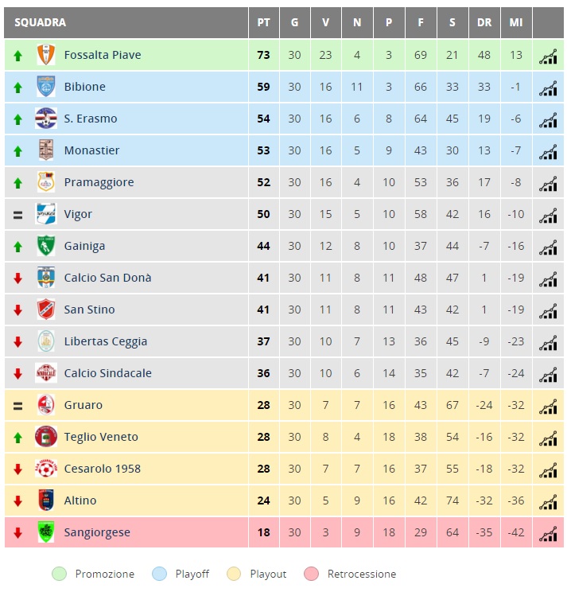Open the S. Erasmo team link
Viewport: 567px width, 592px height.
(91, 119)
